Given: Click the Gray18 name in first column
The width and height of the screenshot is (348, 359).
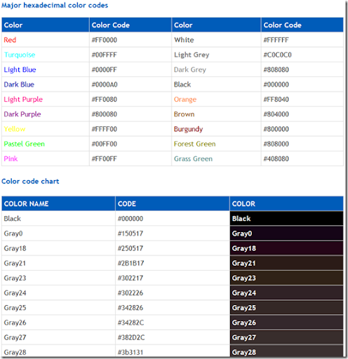Looking at the screenshot, I should (x=15, y=248).
